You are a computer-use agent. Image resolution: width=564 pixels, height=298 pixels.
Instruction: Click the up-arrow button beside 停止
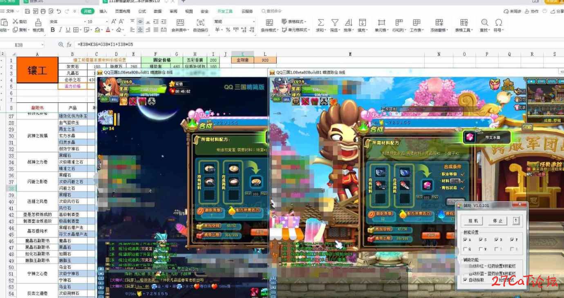516,221
